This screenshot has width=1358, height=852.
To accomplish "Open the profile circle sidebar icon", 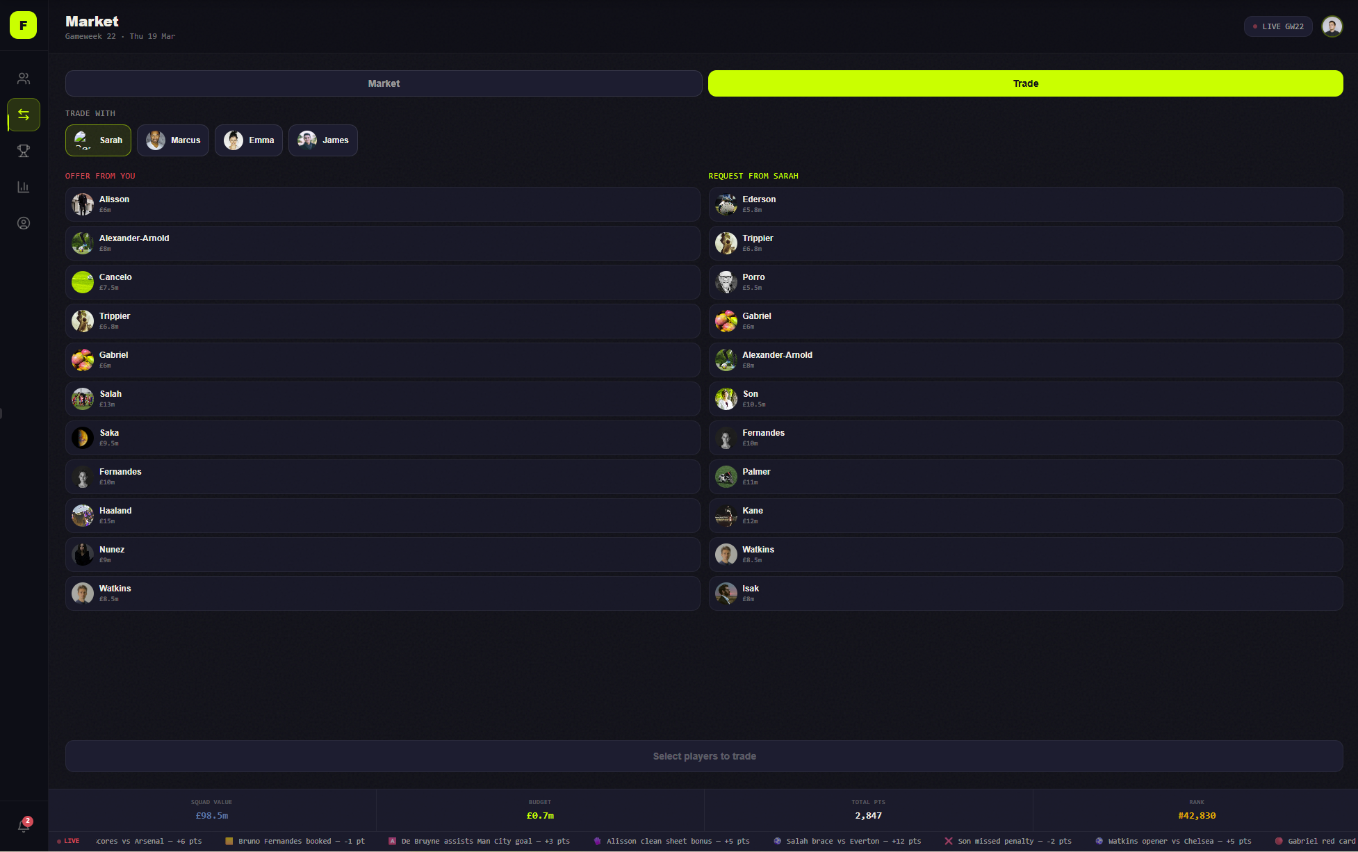I will (24, 223).
